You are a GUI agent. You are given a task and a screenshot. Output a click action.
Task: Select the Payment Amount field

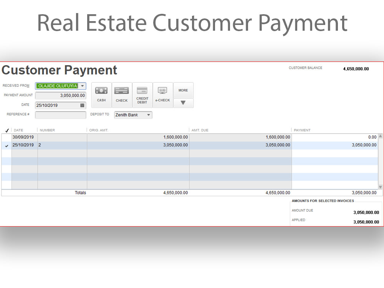60,95
